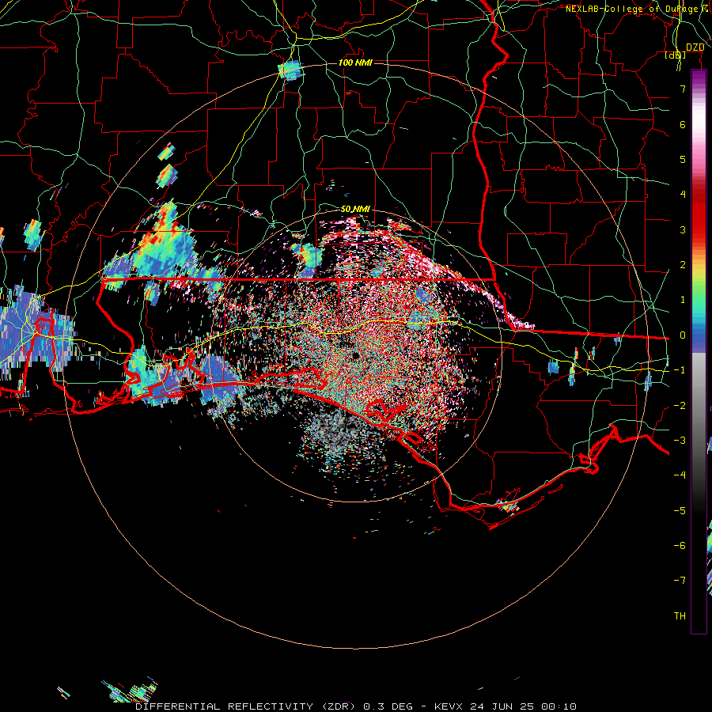Click the "KEVX 24 JUN 25 00:10" timestamp

[506, 706]
